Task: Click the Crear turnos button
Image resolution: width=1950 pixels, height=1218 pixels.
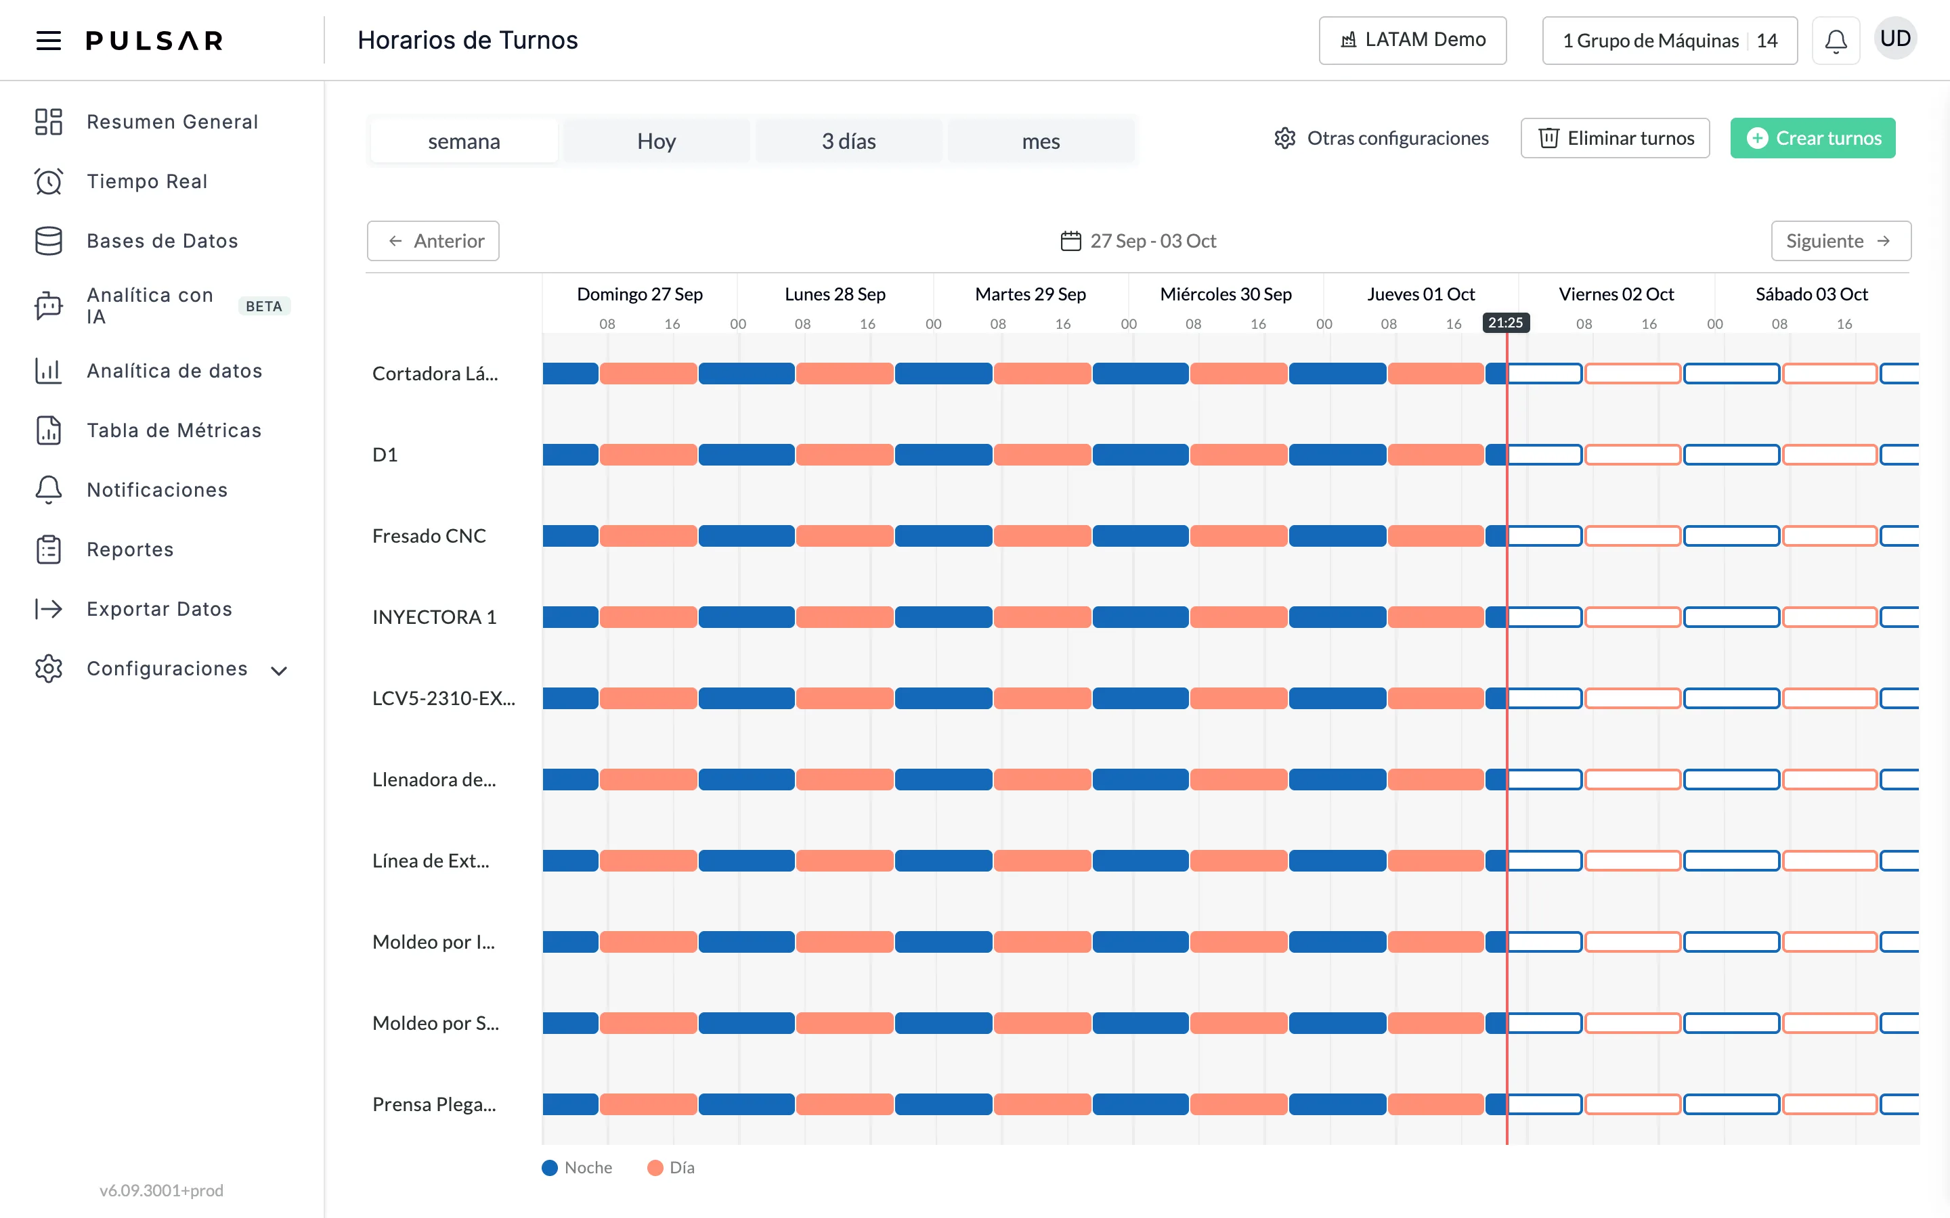Action: click(x=1812, y=138)
